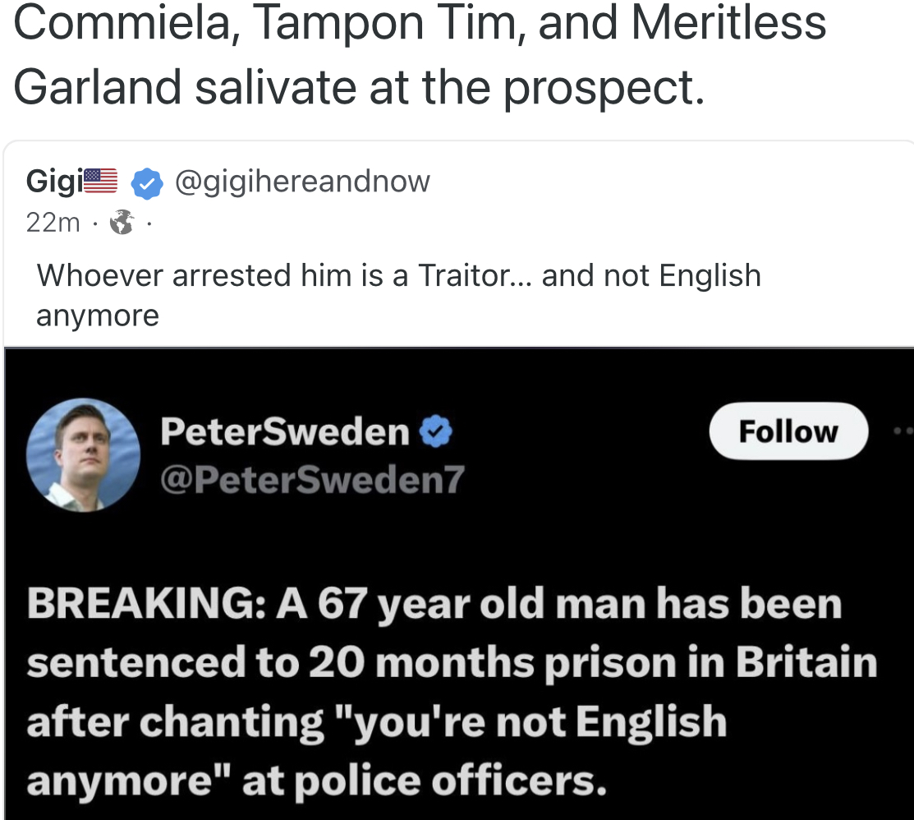The height and width of the screenshot is (820, 914).
Task: Click the @gigihereandnow handle
Action: (301, 181)
